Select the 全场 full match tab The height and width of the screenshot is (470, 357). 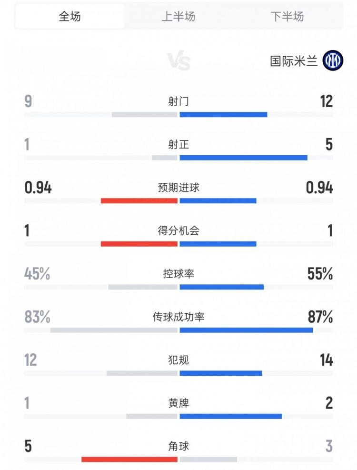tap(69, 16)
